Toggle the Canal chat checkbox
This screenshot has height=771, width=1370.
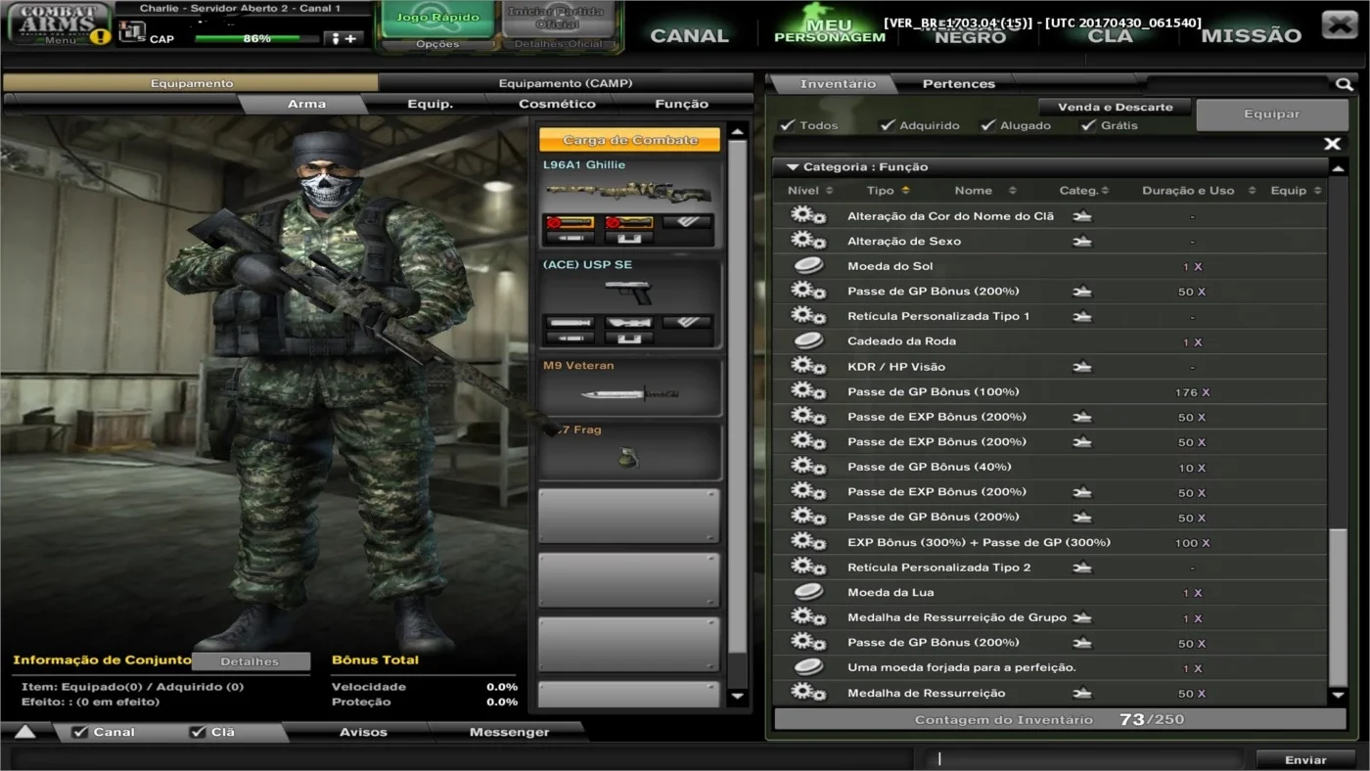80,732
